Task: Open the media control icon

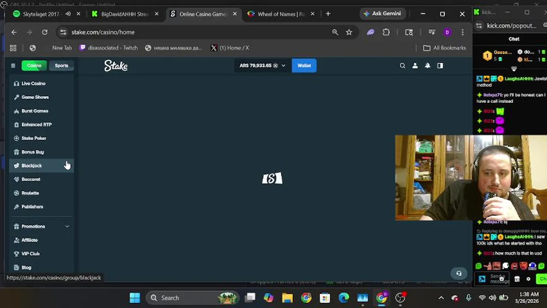Action: (x=431, y=32)
